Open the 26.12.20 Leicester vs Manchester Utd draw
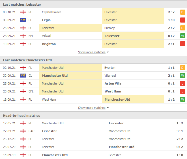187x159 pixels. [x=93, y=139]
